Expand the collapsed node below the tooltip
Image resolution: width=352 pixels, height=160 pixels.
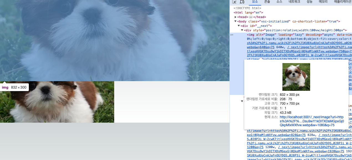(x=242, y=101)
